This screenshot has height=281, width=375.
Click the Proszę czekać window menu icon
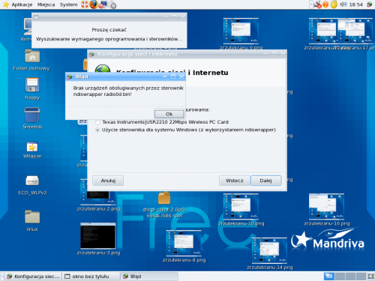tap(36, 17)
